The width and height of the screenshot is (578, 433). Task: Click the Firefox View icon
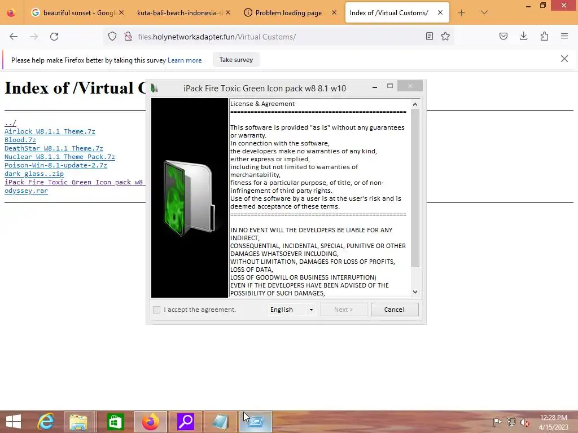point(11,13)
